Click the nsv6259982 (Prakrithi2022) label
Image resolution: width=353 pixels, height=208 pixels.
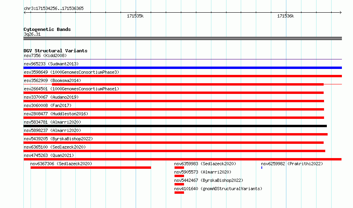pyautogui.click(x=292, y=164)
